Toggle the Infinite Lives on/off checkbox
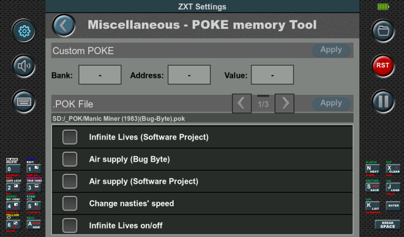Image resolution: width=404 pixels, height=237 pixels. tap(70, 225)
